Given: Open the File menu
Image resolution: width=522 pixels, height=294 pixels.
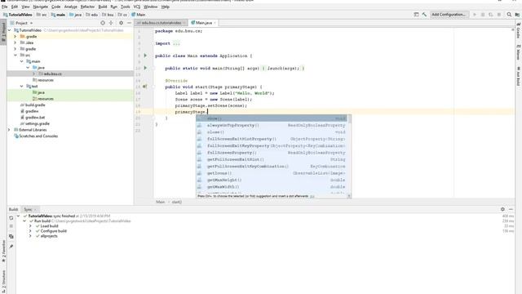Looking at the screenshot, I should point(5,7).
